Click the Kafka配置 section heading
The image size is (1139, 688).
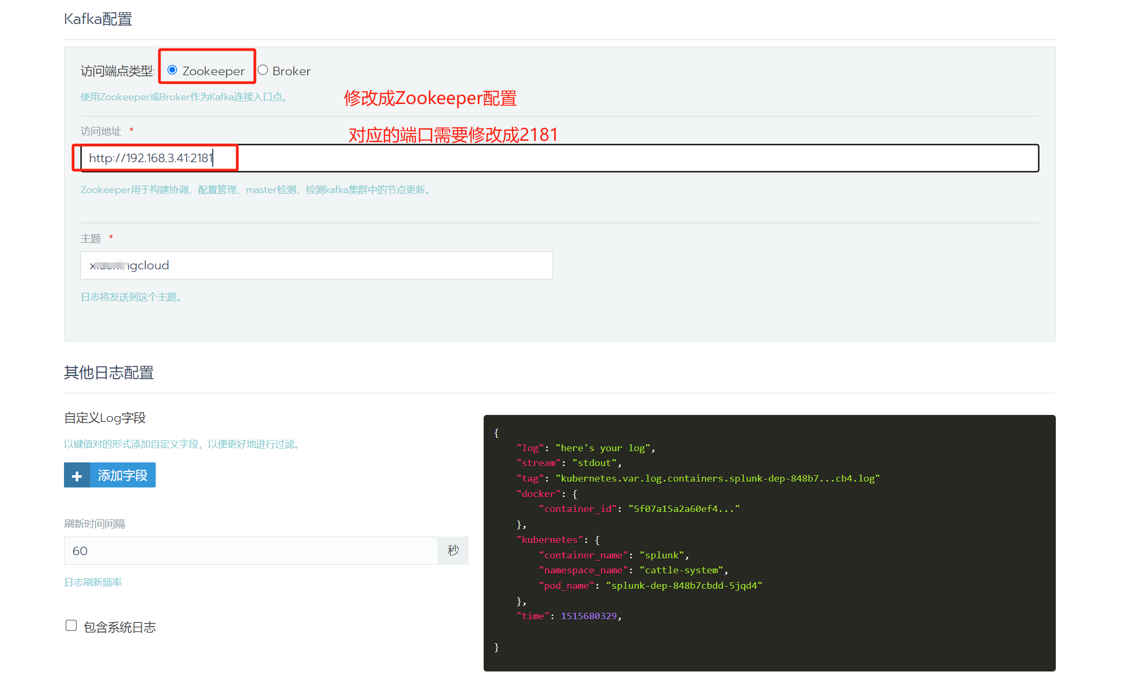click(98, 19)
